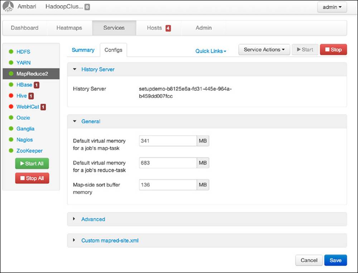The height and width of the screenshot is (273, 358).
Task: Click the Hive red status dot
Action: click(11, 95)
